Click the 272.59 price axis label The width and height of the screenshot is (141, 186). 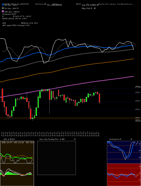(x=137, y=92)
